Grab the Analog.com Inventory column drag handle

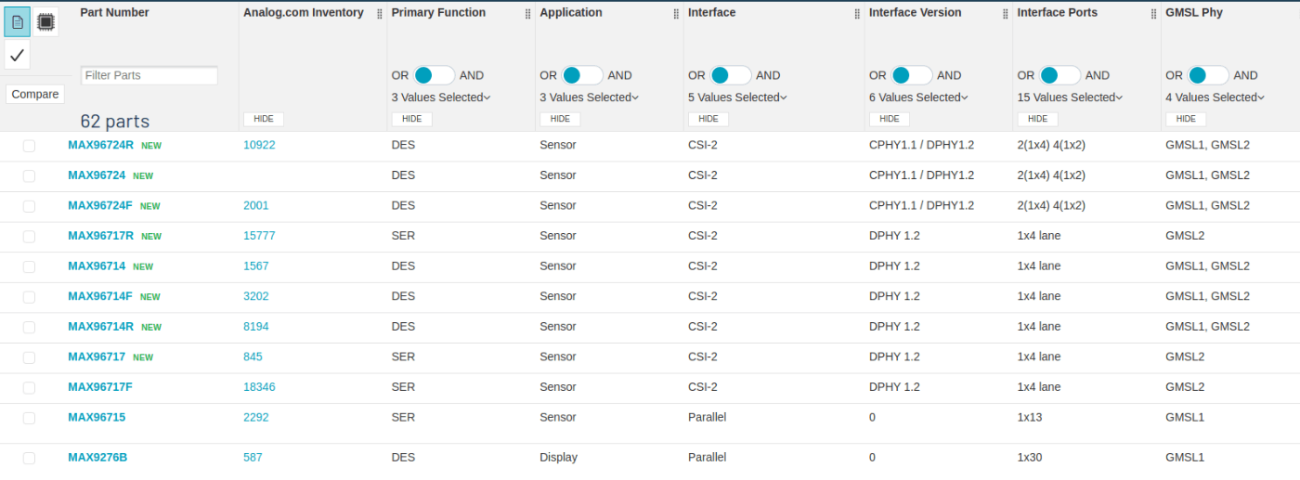coord(379,14)
